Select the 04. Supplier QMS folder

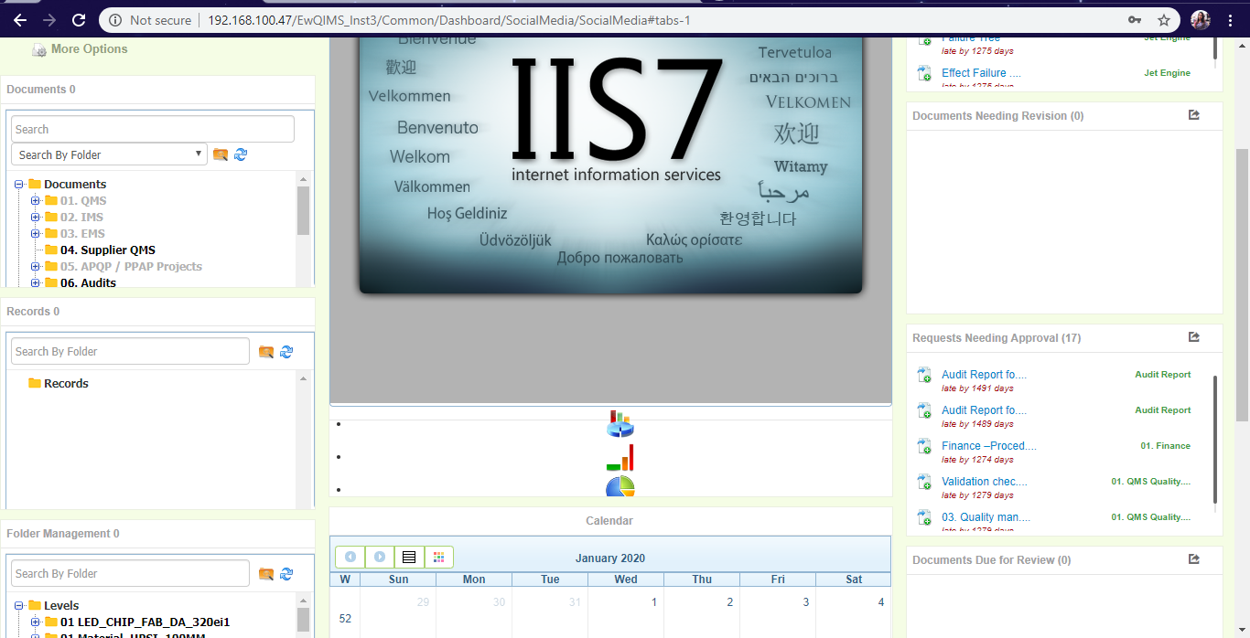[x=108, y=250]
